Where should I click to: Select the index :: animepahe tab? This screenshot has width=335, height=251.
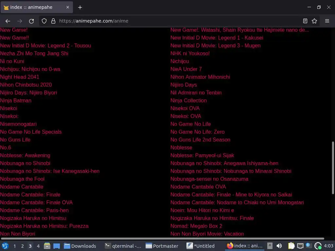pos(37,7)
